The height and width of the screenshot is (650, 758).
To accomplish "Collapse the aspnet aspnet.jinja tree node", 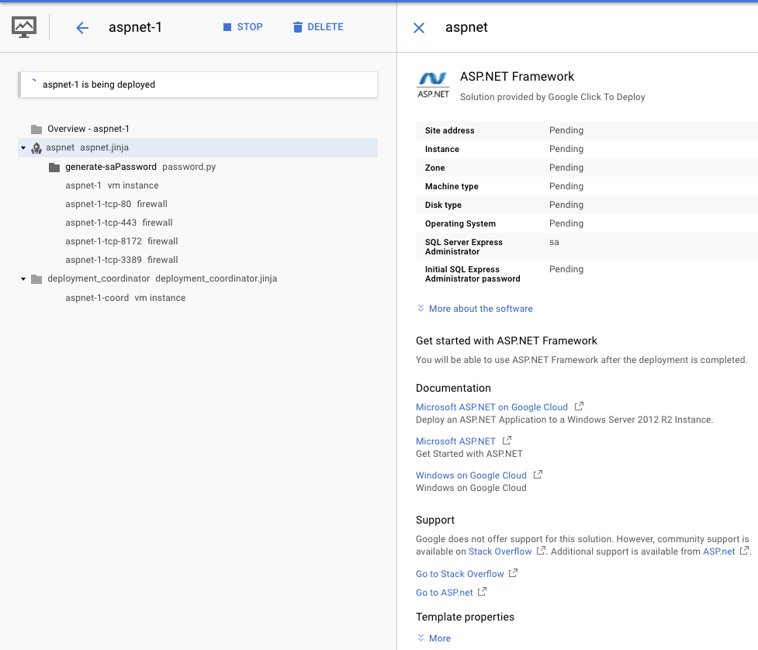I will (x=23, y=148).
